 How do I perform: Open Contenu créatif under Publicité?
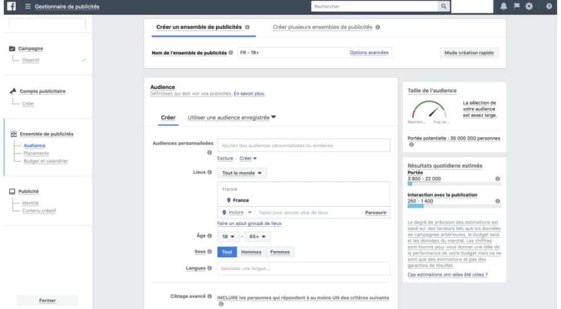(39, 211)
